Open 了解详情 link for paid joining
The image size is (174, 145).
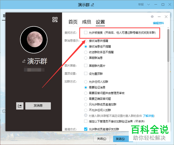pos(149,116)
